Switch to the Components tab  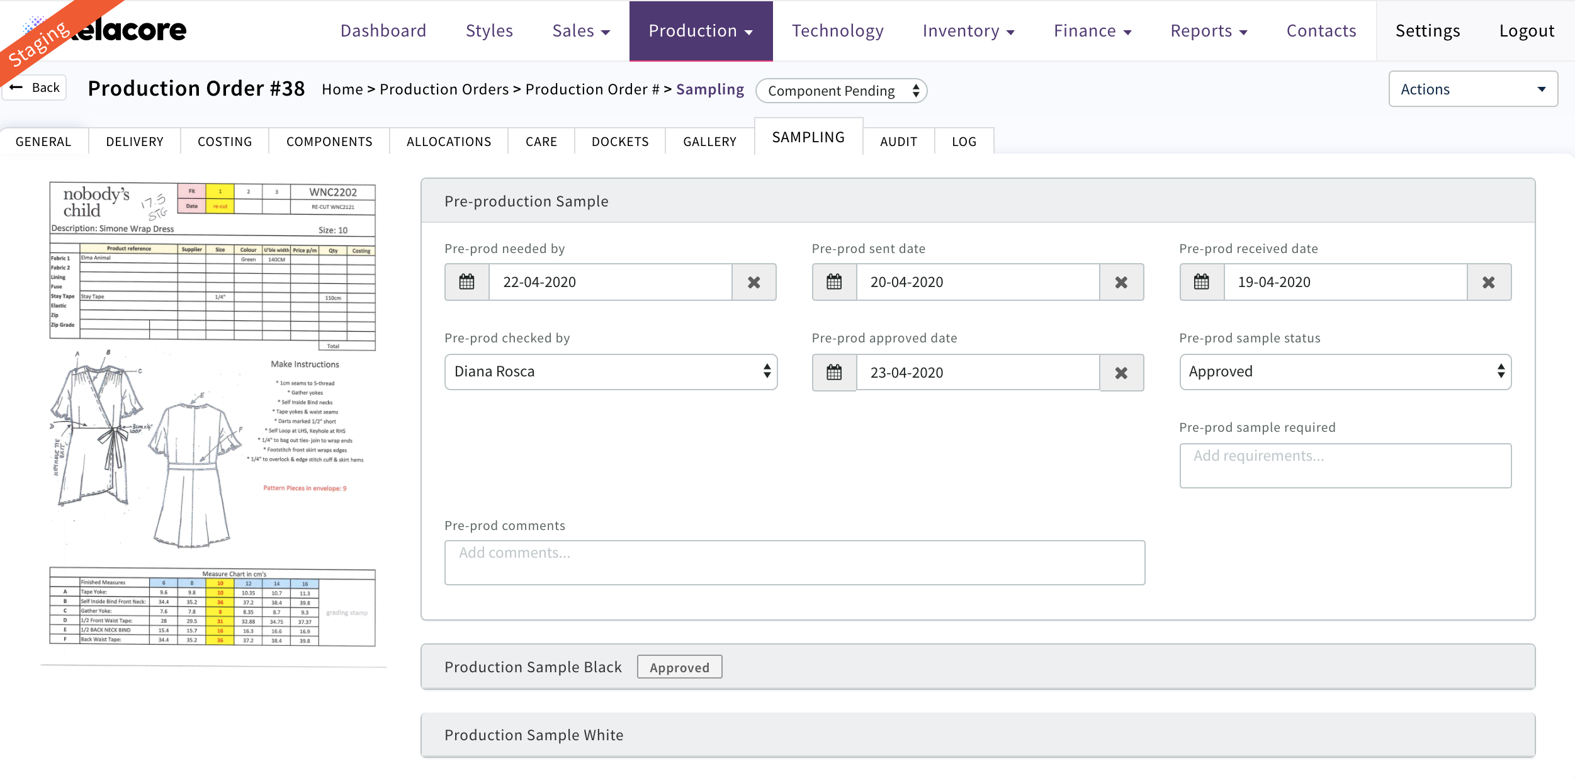coord(329,142)
